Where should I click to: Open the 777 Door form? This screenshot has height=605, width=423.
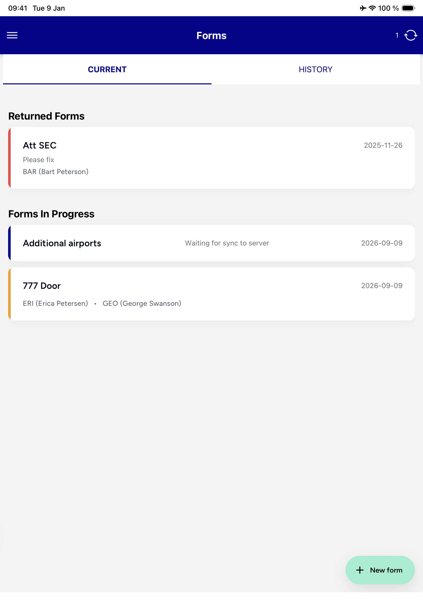click(x=211, y=294)
